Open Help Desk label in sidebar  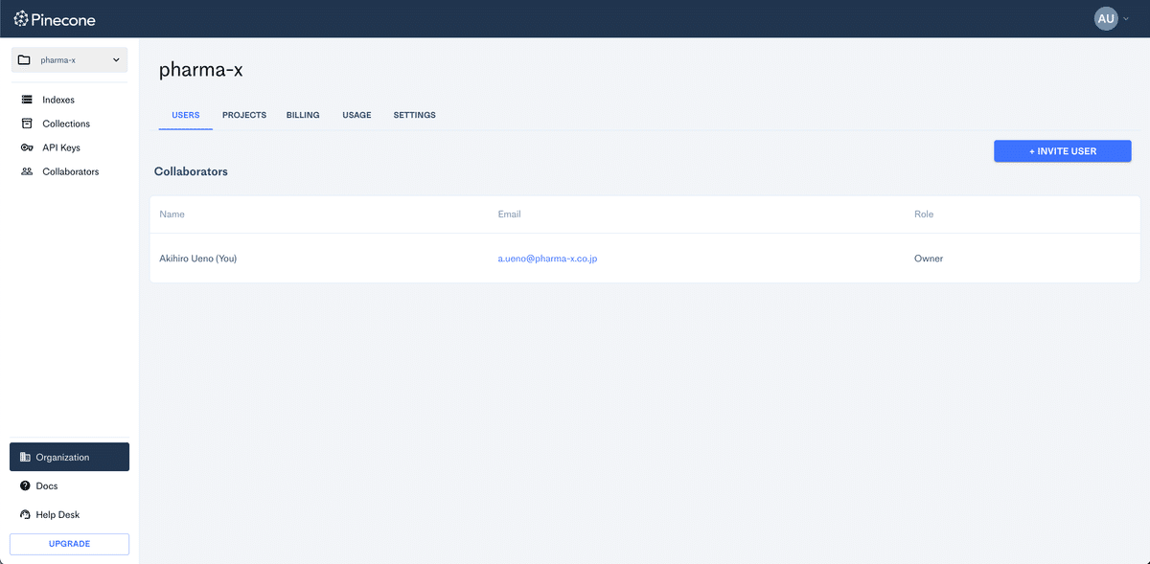coord(57,515)
